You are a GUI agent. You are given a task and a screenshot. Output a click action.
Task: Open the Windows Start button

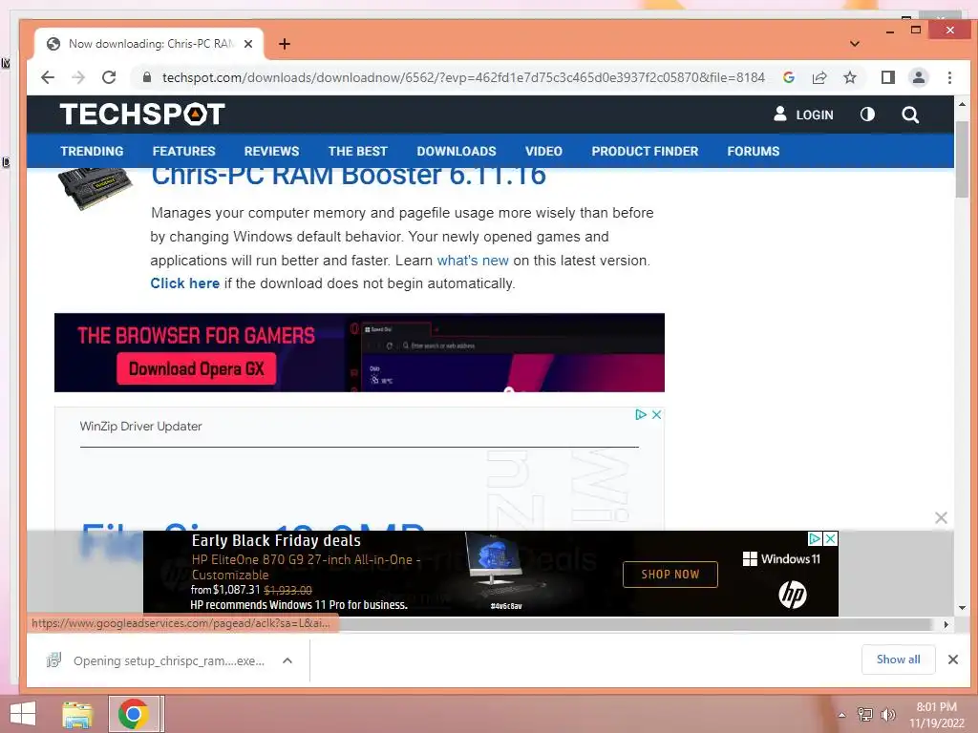(23, 714)
